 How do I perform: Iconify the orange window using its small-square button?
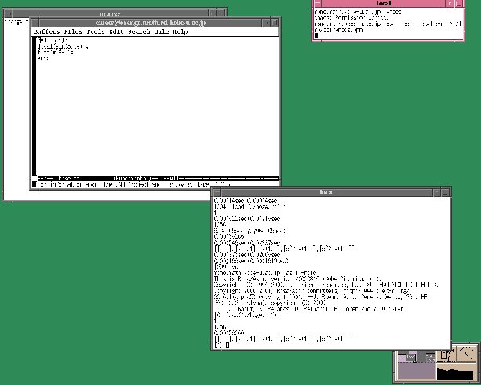[212, 13]
